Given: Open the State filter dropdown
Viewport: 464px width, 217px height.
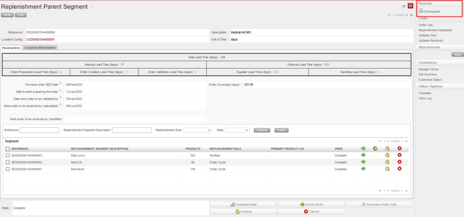Looking at the screenshot, I should click(237, 130).
